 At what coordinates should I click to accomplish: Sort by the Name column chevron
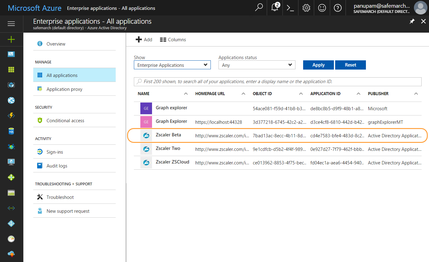click(186, 93)
